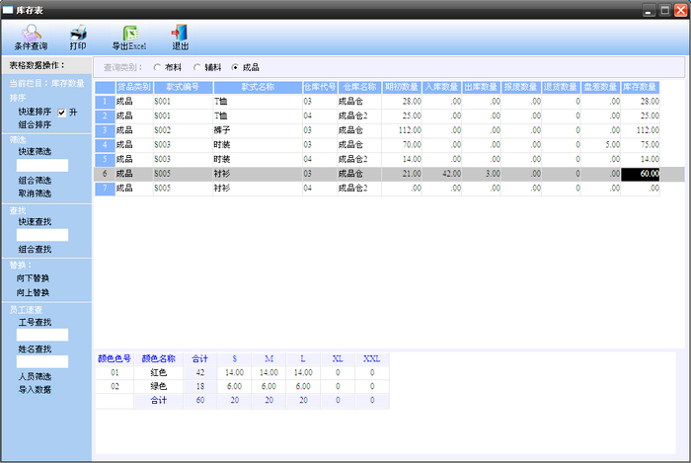
Task: Click the 打印 printer icon
Action: pos(78,33)
